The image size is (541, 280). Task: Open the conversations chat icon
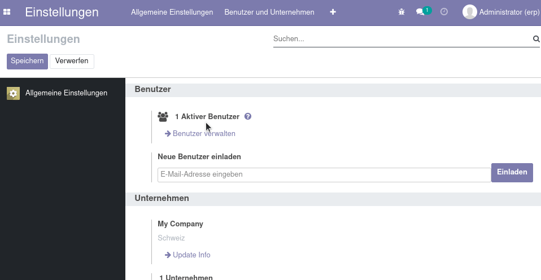(x=420, y=12)
